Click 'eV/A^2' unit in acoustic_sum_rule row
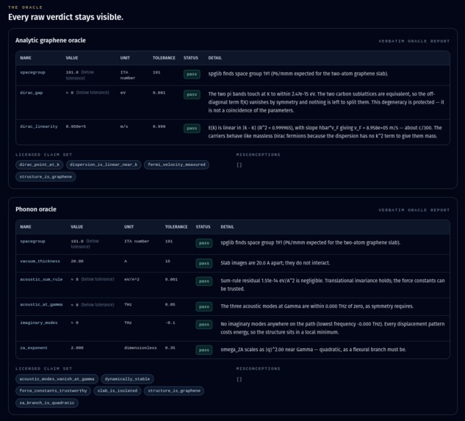 (x=131, y=279)
